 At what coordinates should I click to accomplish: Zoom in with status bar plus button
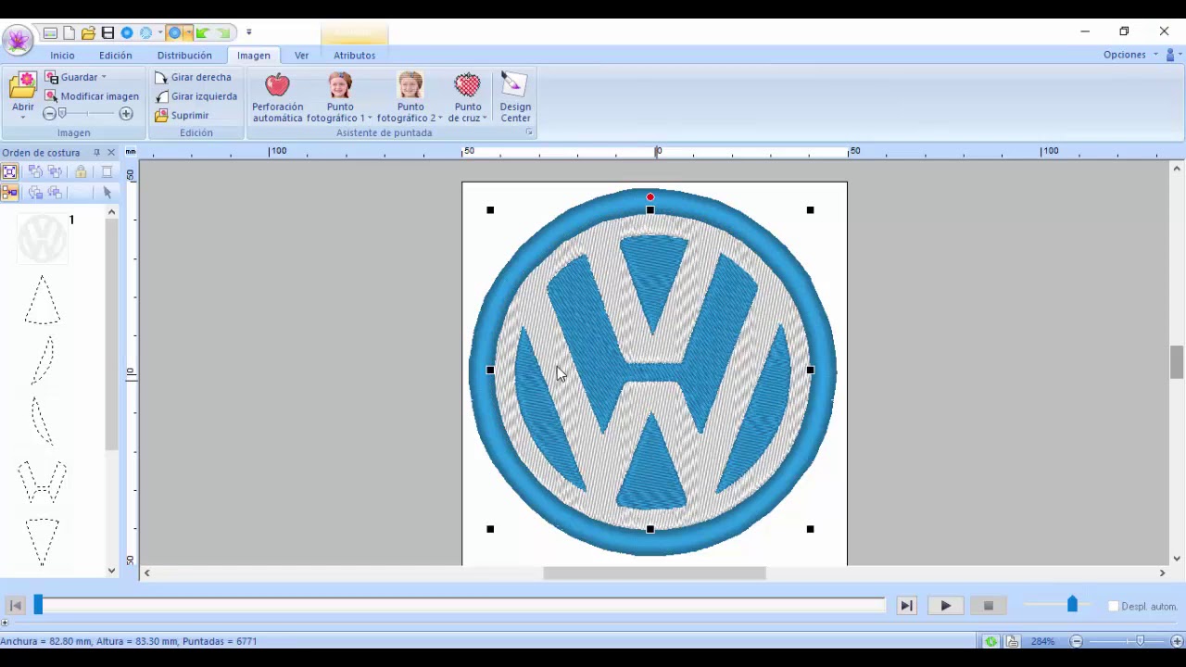click(1177, 641)
